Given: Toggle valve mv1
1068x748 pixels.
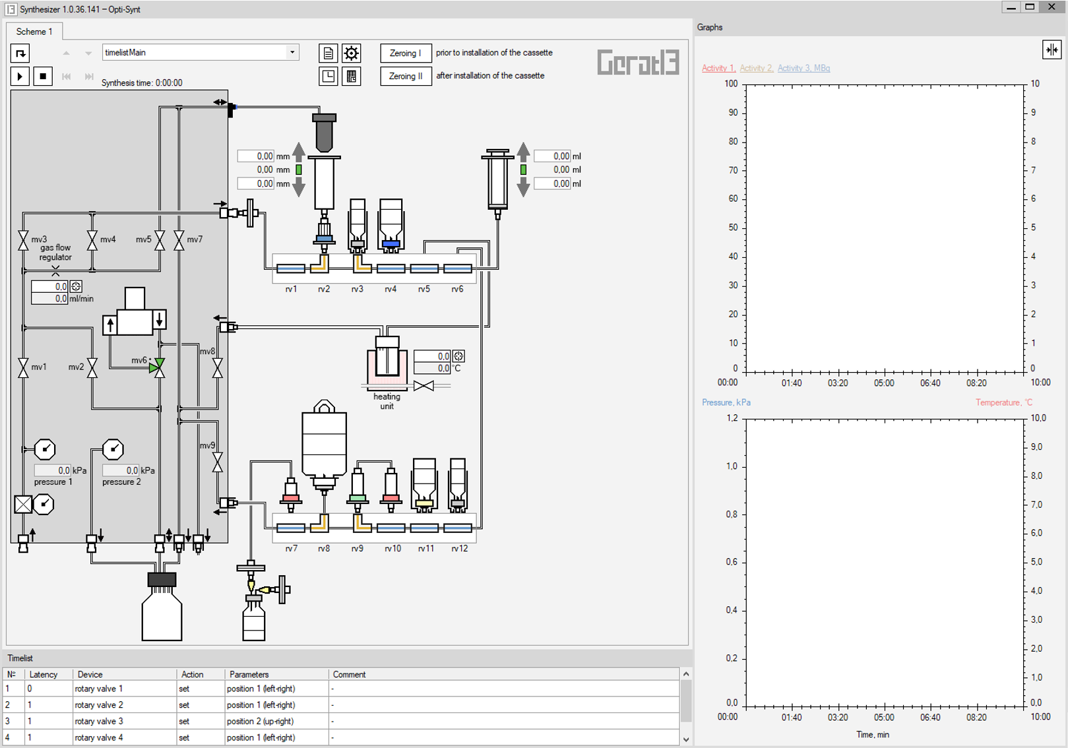Looking at the screenshot, I should coord(24,367).
